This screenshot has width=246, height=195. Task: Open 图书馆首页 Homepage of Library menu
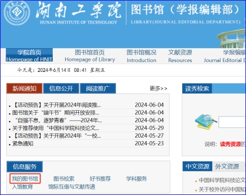point(90,56)
